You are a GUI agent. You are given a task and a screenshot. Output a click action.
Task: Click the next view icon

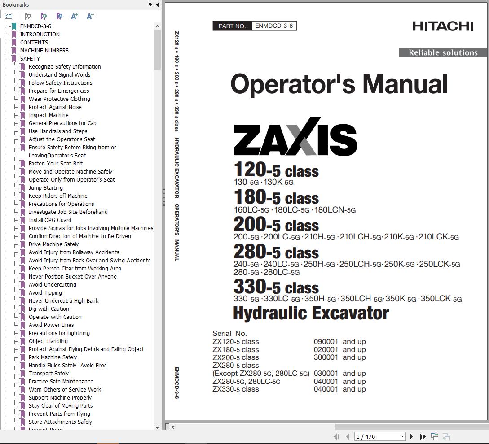coord(446,436)
